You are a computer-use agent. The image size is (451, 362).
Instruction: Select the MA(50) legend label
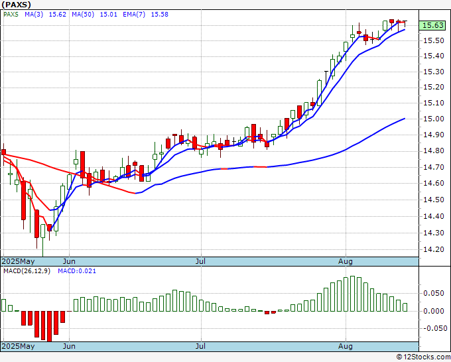(83, 15)
